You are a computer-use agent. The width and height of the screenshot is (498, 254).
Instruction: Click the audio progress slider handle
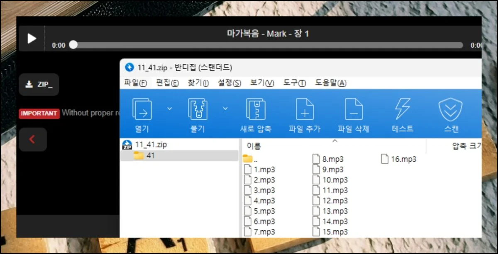[73, 45]
